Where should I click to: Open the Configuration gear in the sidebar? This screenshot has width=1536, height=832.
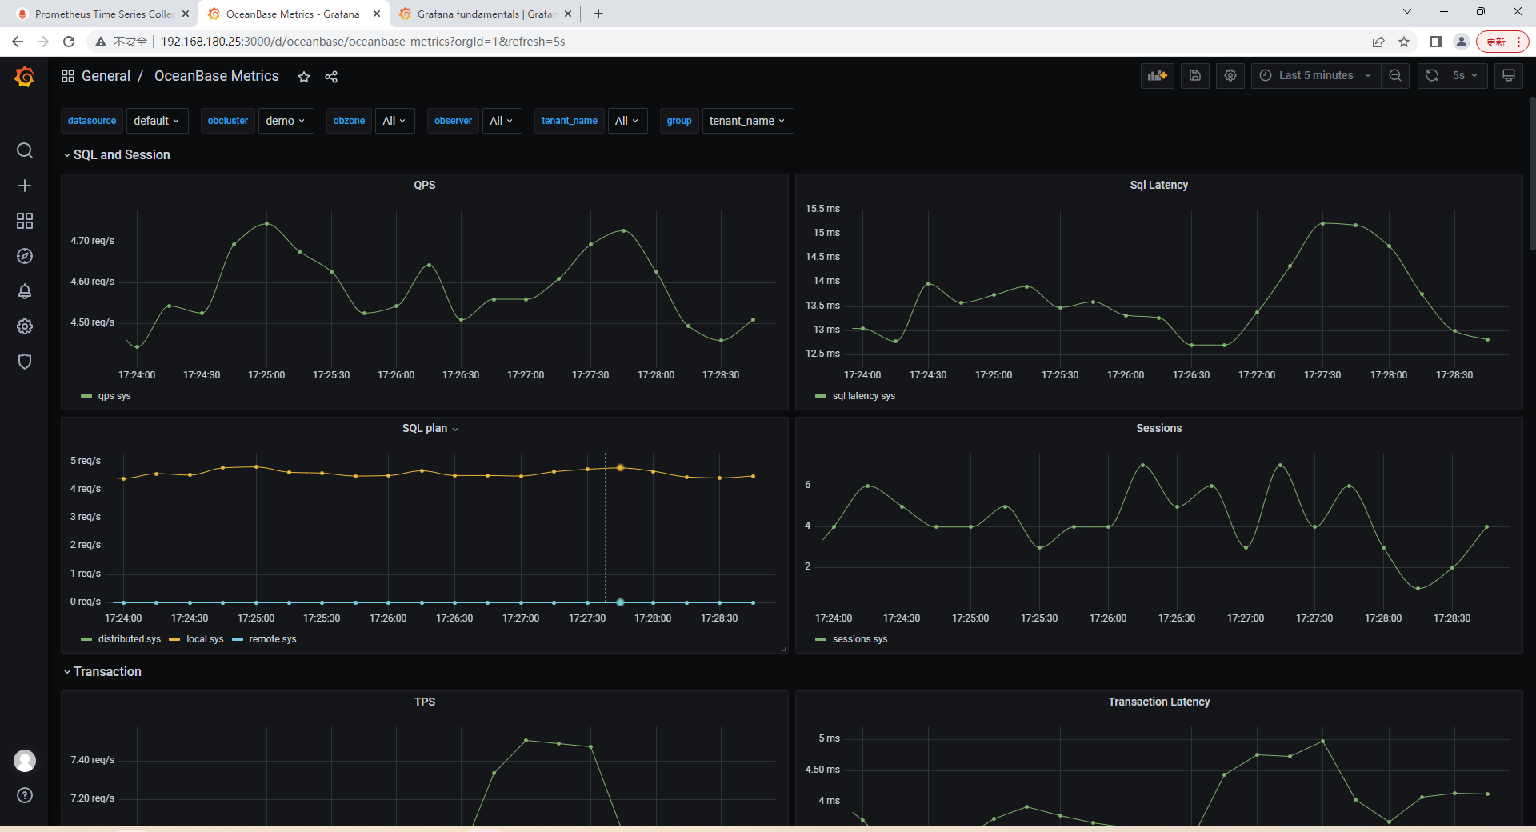[25, 326]
